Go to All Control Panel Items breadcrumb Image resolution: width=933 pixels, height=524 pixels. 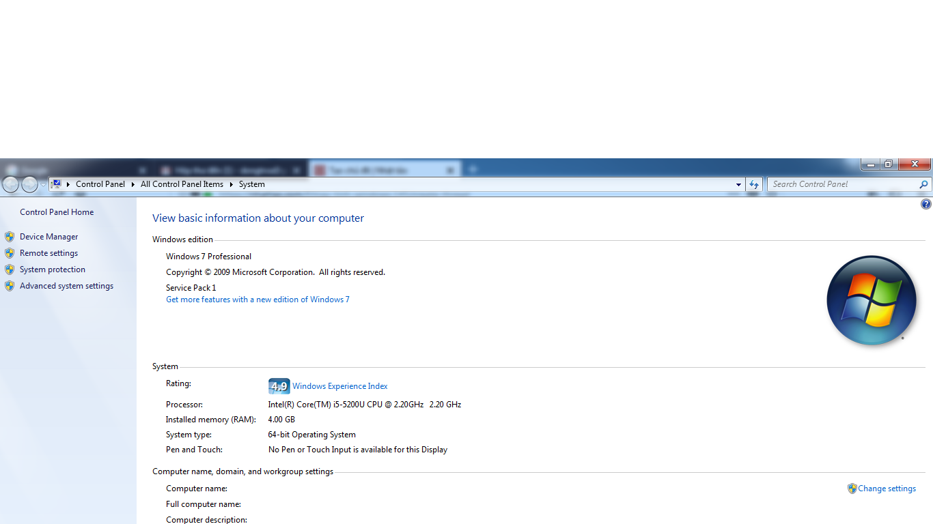click(182, 184)
